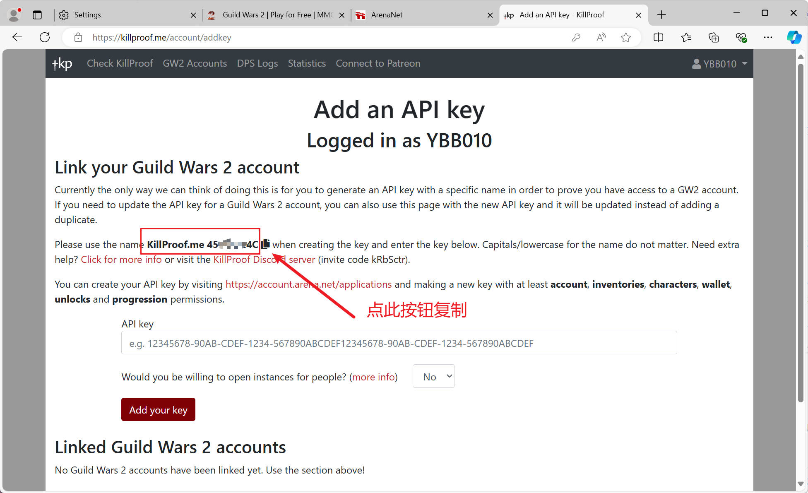Focus the API key input field
Screen dimensions: 808x493
tap(399, 343)
